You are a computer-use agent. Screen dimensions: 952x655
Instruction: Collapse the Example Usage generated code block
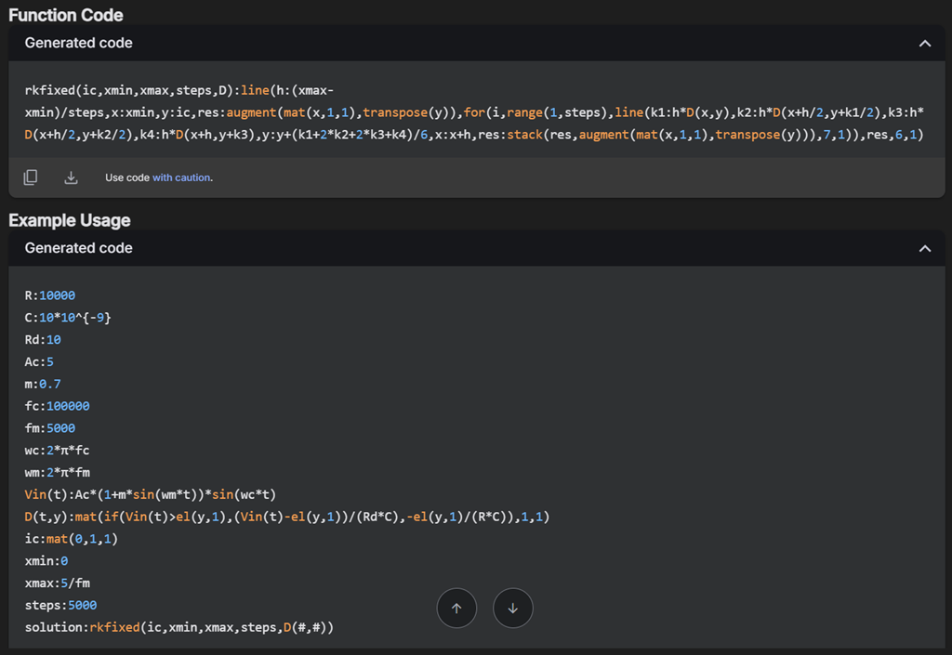pos(924,249)
